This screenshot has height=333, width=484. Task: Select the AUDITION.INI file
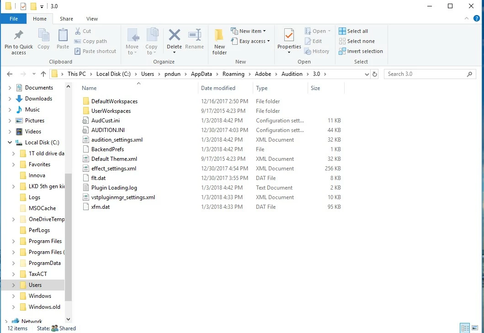[x=108, y=130]
